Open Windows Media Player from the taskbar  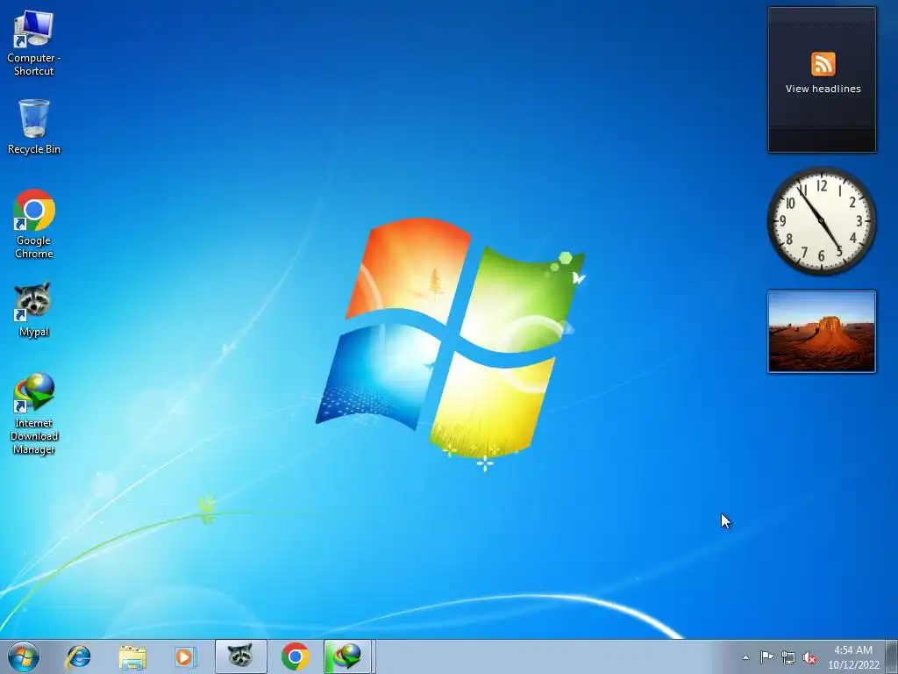click(x=185, y=656)
